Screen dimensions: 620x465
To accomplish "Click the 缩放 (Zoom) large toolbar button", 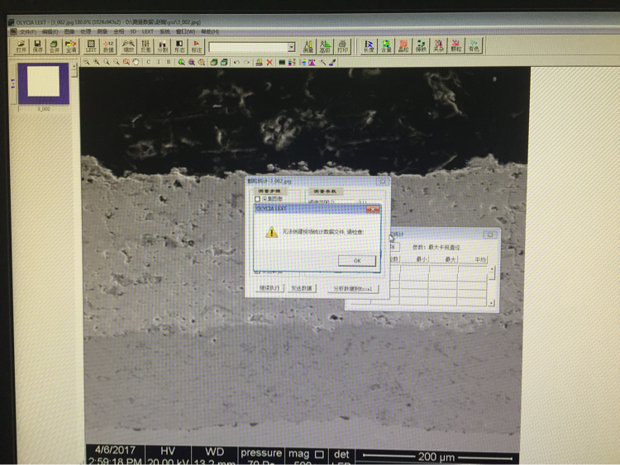I will point(128,46).
